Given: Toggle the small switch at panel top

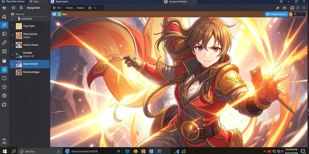Looking at the screenshot, I should click(x=13, y=14).
